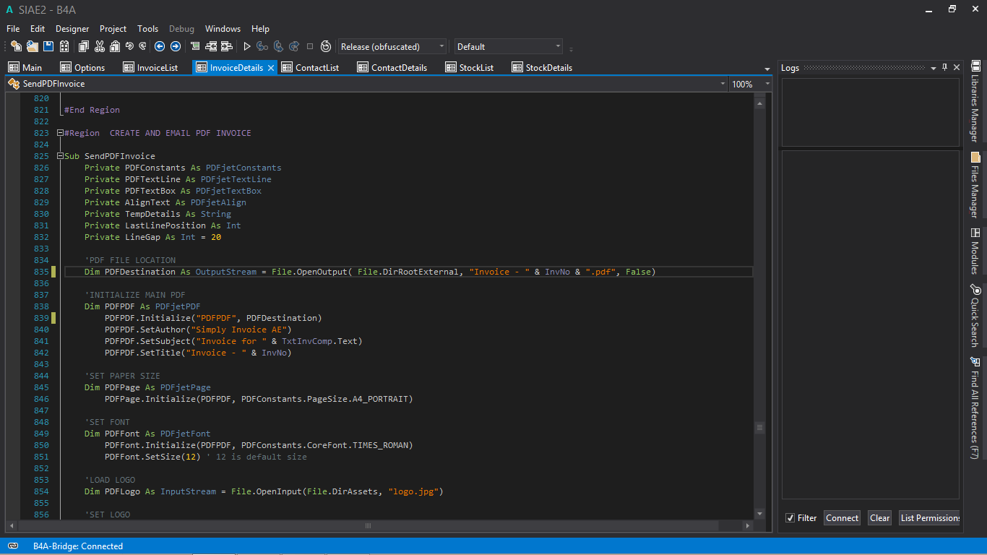Open the Project menu
Image resolution: width=987 pixels, height=555 pixels.
click(113, 29)
